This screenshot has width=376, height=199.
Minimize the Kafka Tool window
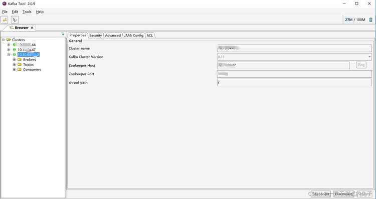click(344, 4)
